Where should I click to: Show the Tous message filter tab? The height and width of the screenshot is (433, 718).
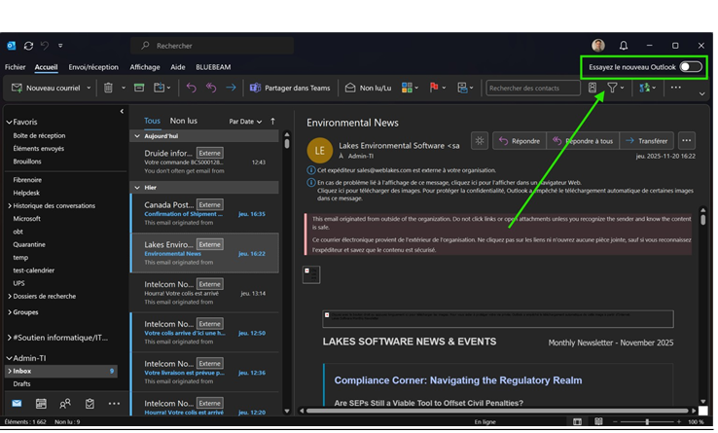coord(152,121)
